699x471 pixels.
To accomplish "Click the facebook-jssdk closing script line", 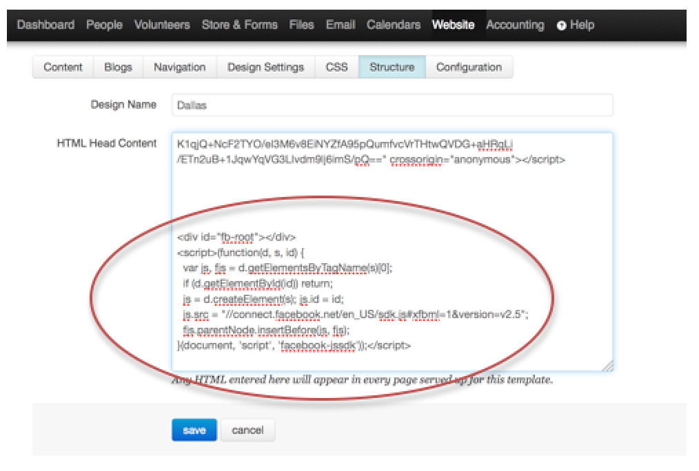I will (x=294, y=346).
